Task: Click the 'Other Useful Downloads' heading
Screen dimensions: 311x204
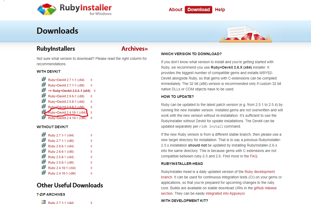Action: [70, 185]
